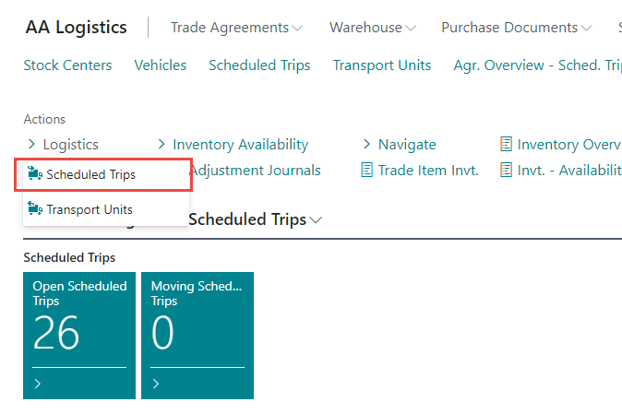Select Transport Units from Logistics menu
The width and height of the screenshot is (622, 414).
pos(90,209)
